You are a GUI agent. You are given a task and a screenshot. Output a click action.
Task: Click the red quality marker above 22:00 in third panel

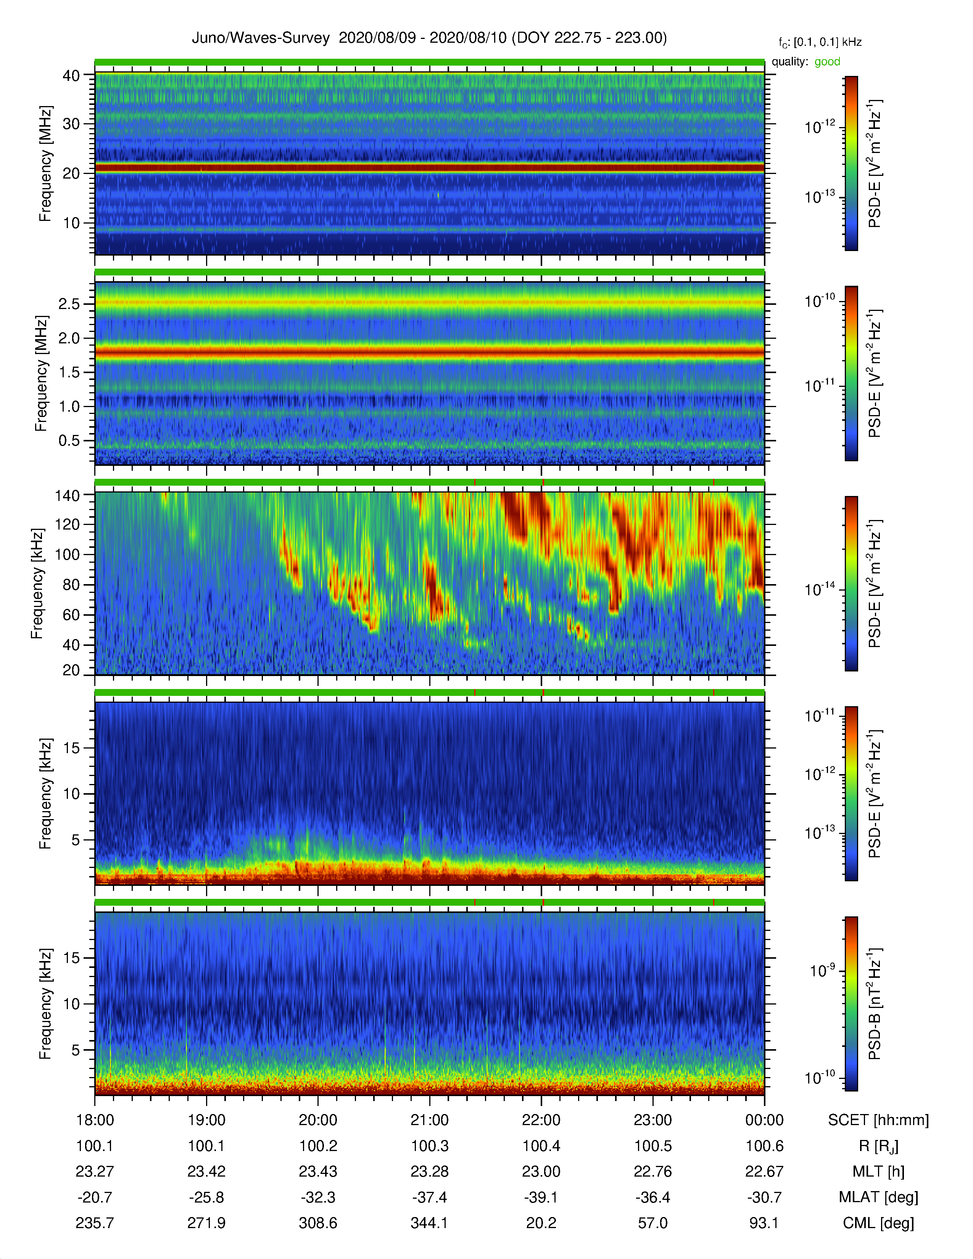point(543,483)
